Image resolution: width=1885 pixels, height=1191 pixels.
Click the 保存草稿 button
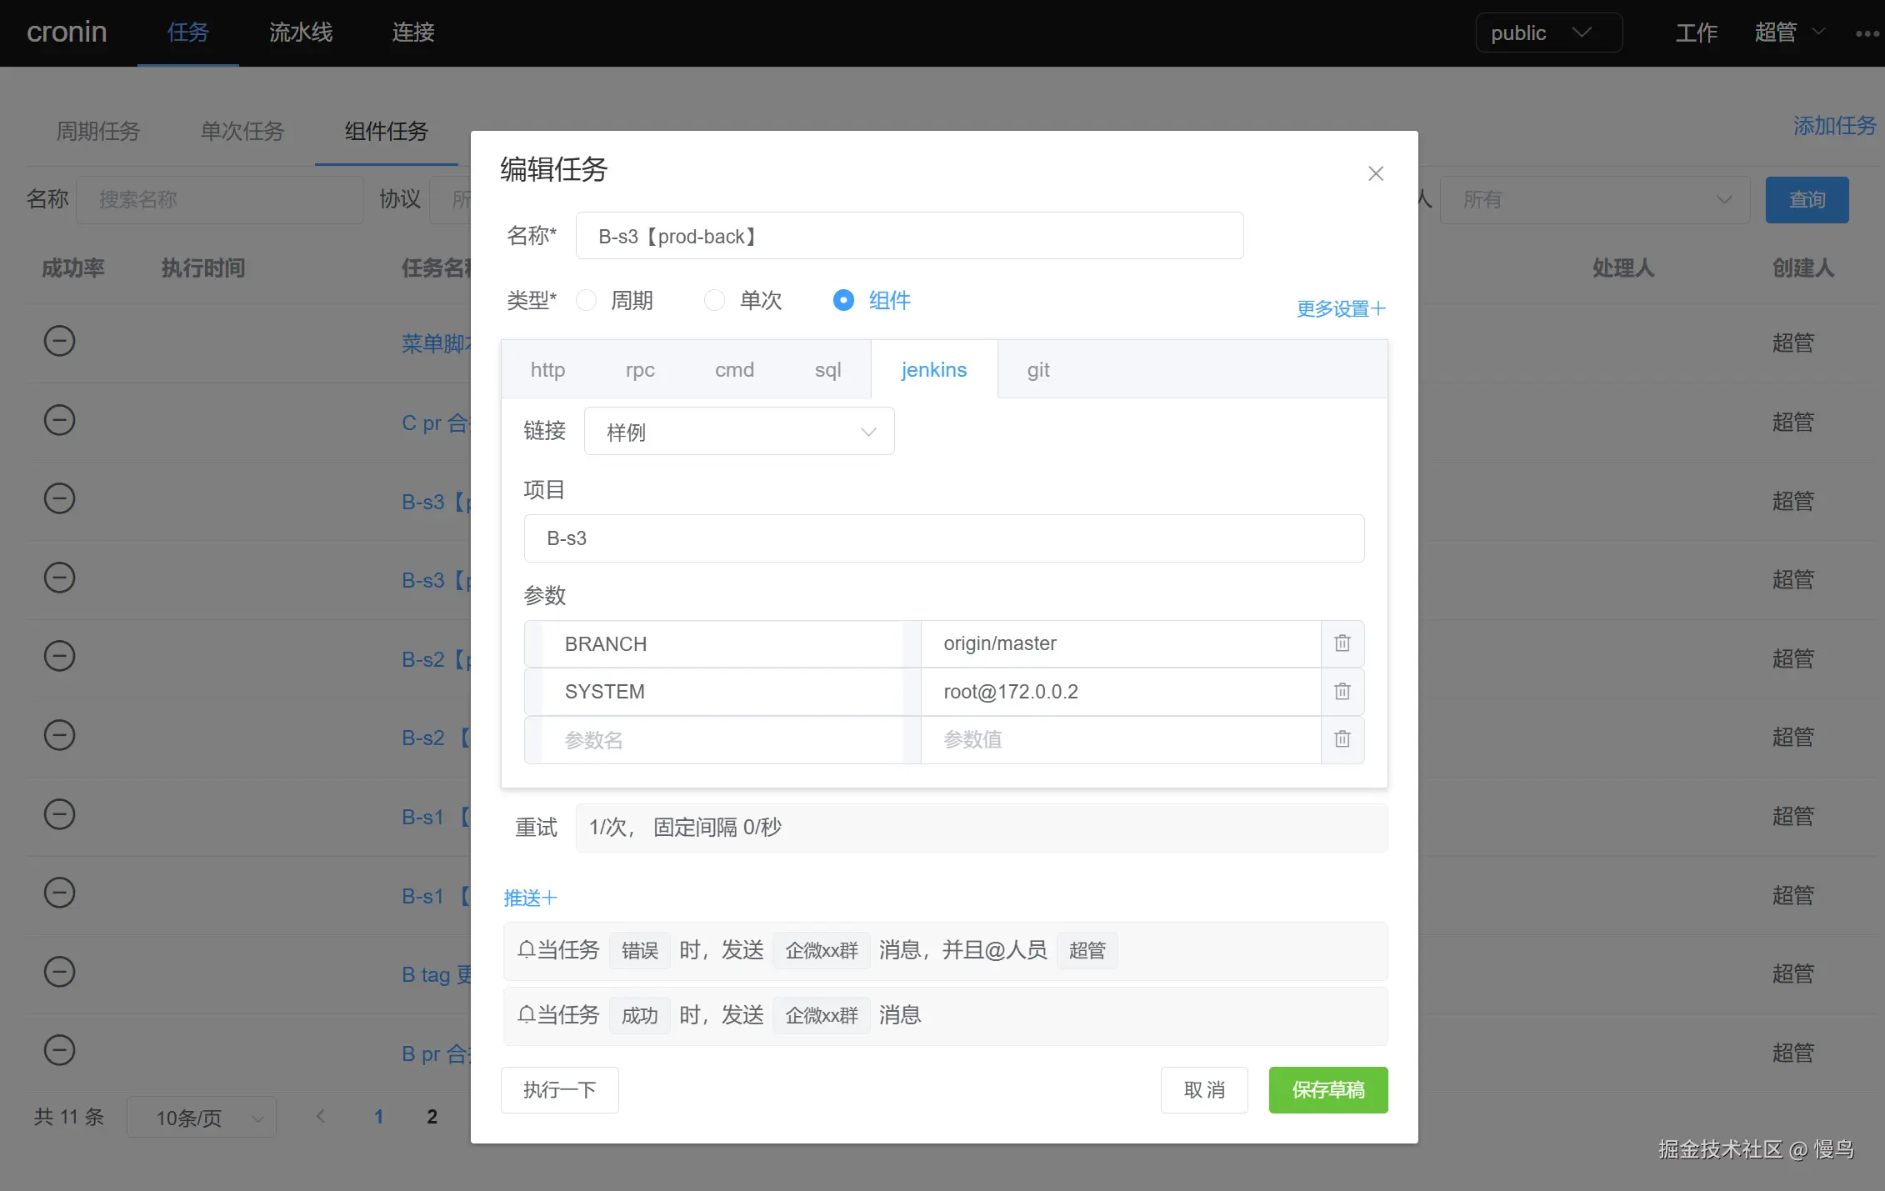(1327, 1090)
